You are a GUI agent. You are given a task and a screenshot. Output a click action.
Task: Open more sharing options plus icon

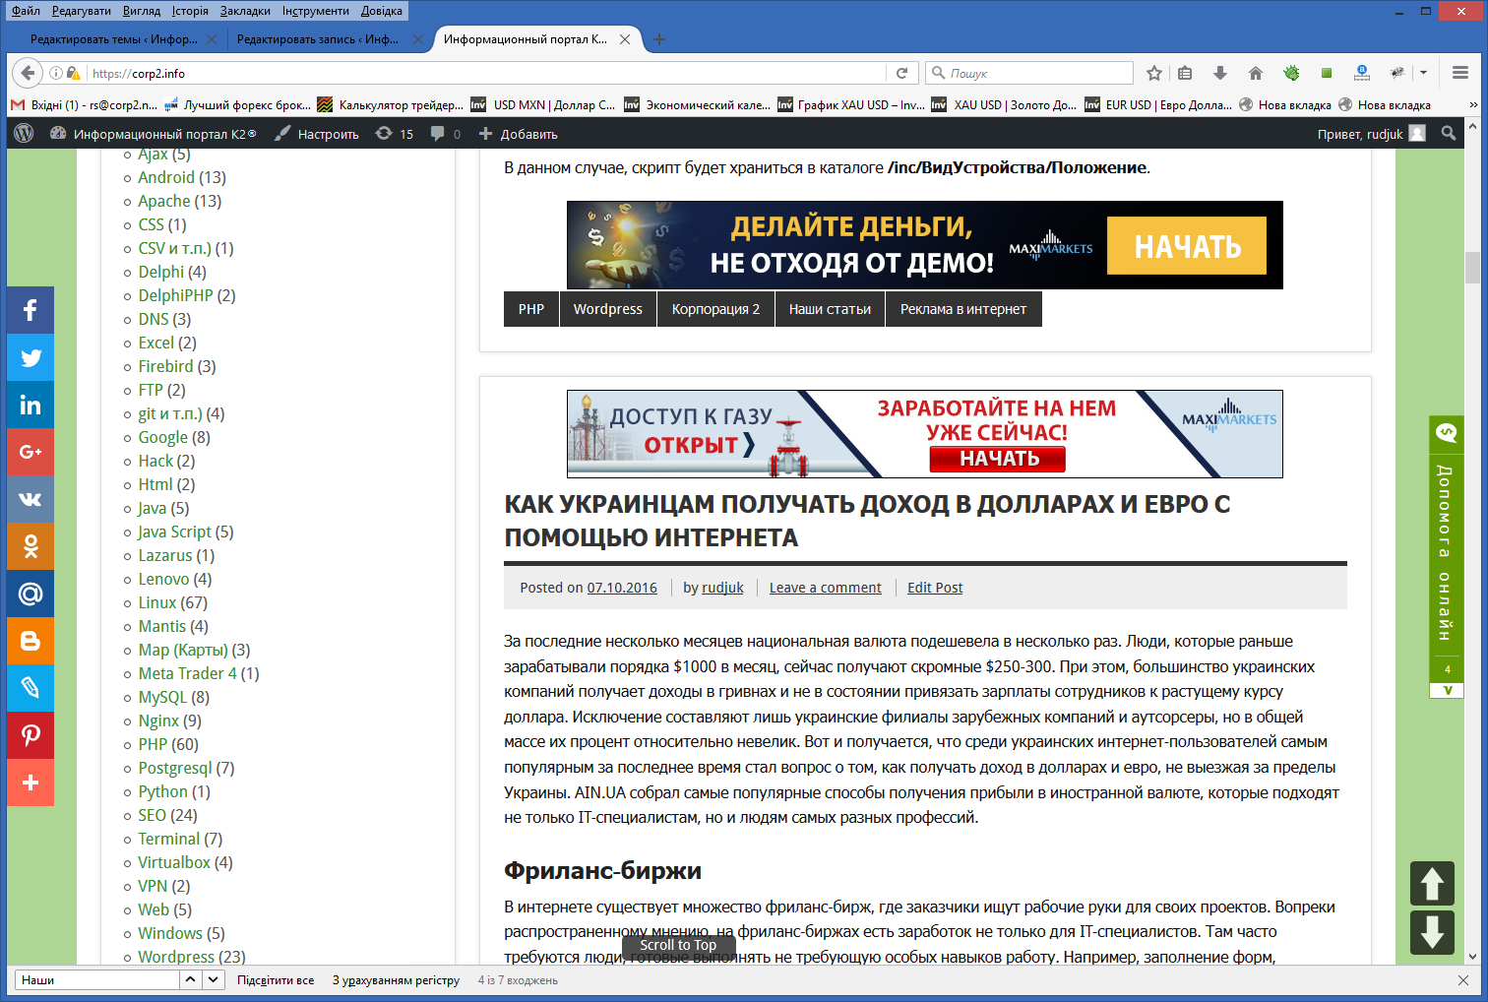[31, 783]
